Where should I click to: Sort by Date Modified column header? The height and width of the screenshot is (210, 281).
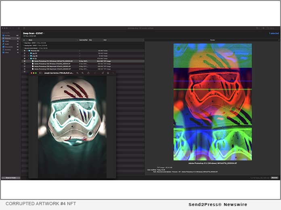coord(83,40)
